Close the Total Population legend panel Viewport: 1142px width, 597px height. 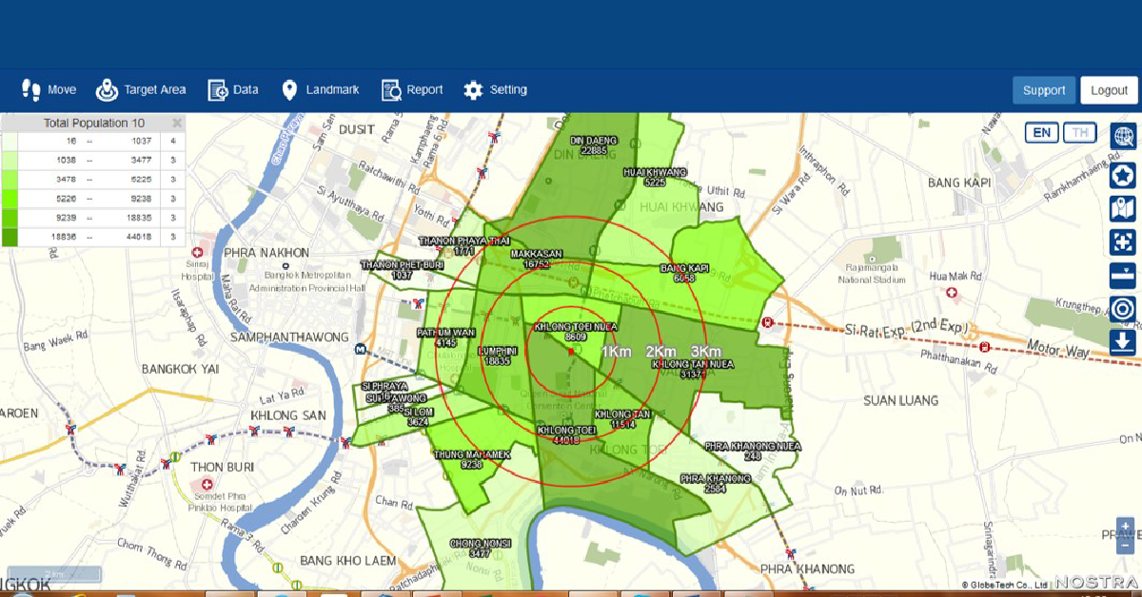pos(177,123)
